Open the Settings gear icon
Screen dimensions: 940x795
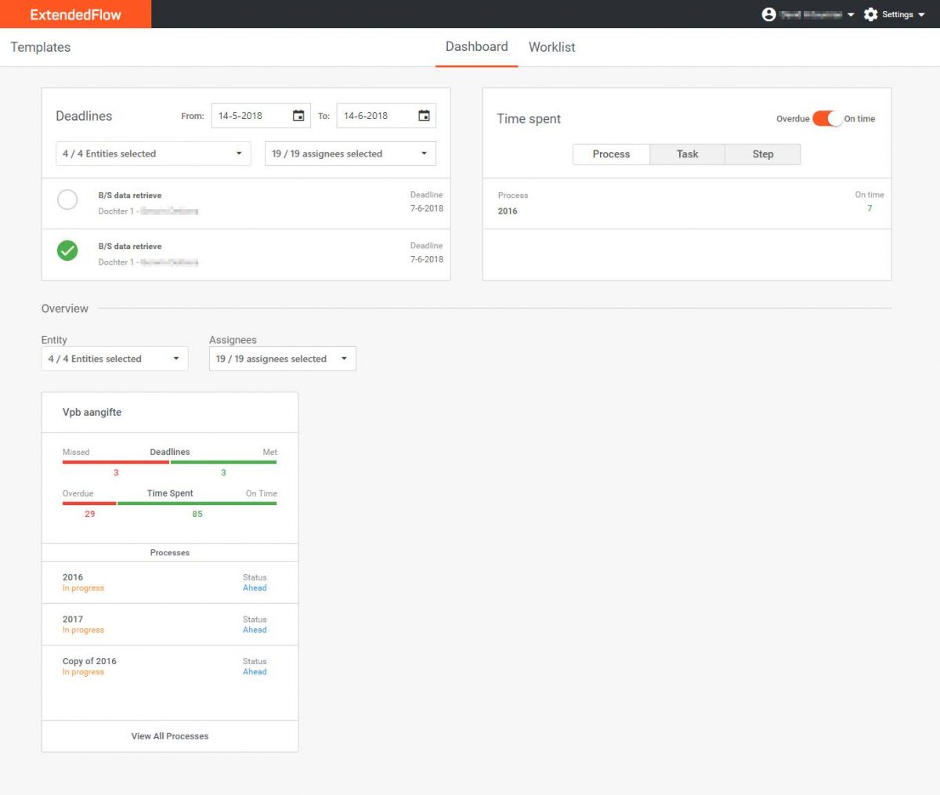[x=871, y=14]
